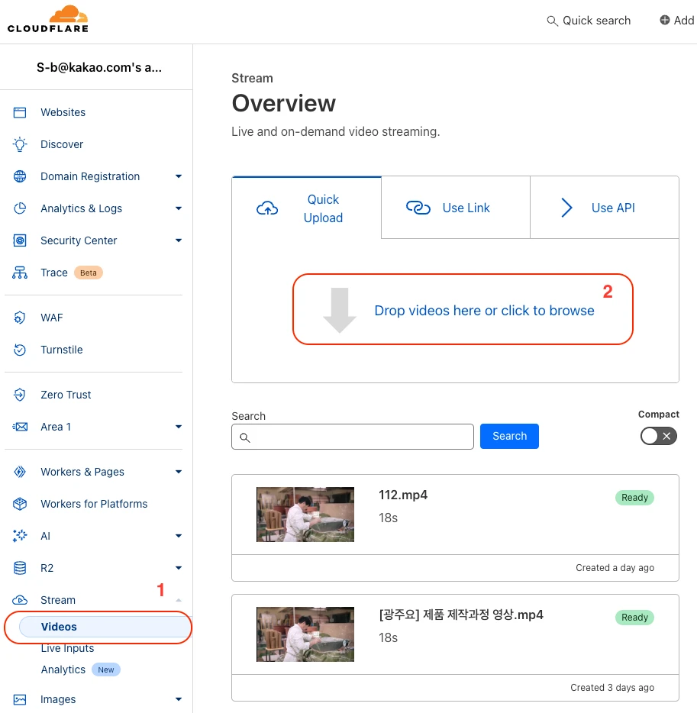The width and height of the screenshot is (697, 713).
Task: Open the 112.mp4 video thumbnail
Action: coord(305,515)
